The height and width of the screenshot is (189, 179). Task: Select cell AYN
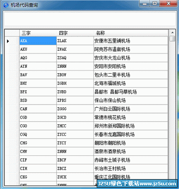[x=38, y=66]
